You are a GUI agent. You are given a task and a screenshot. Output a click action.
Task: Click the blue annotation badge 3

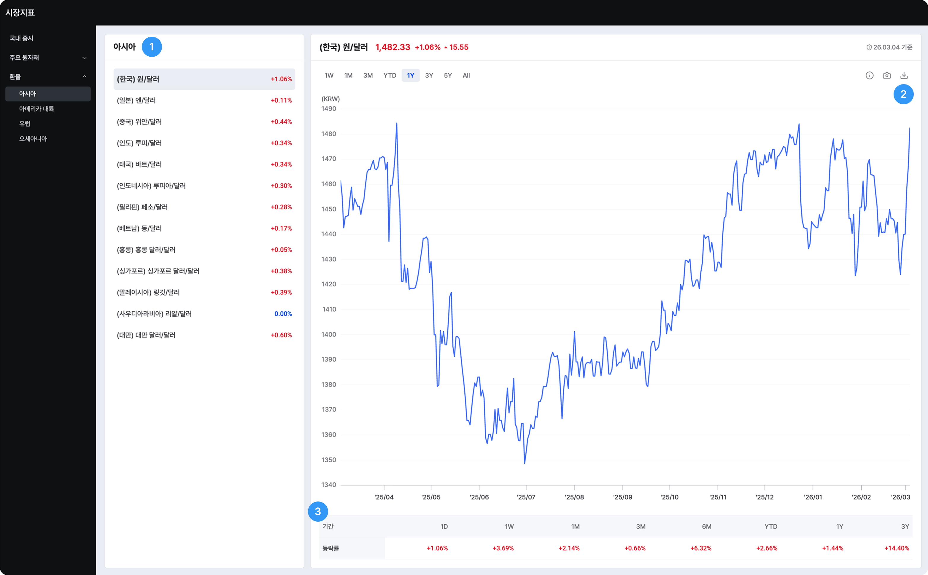point(318,512)
